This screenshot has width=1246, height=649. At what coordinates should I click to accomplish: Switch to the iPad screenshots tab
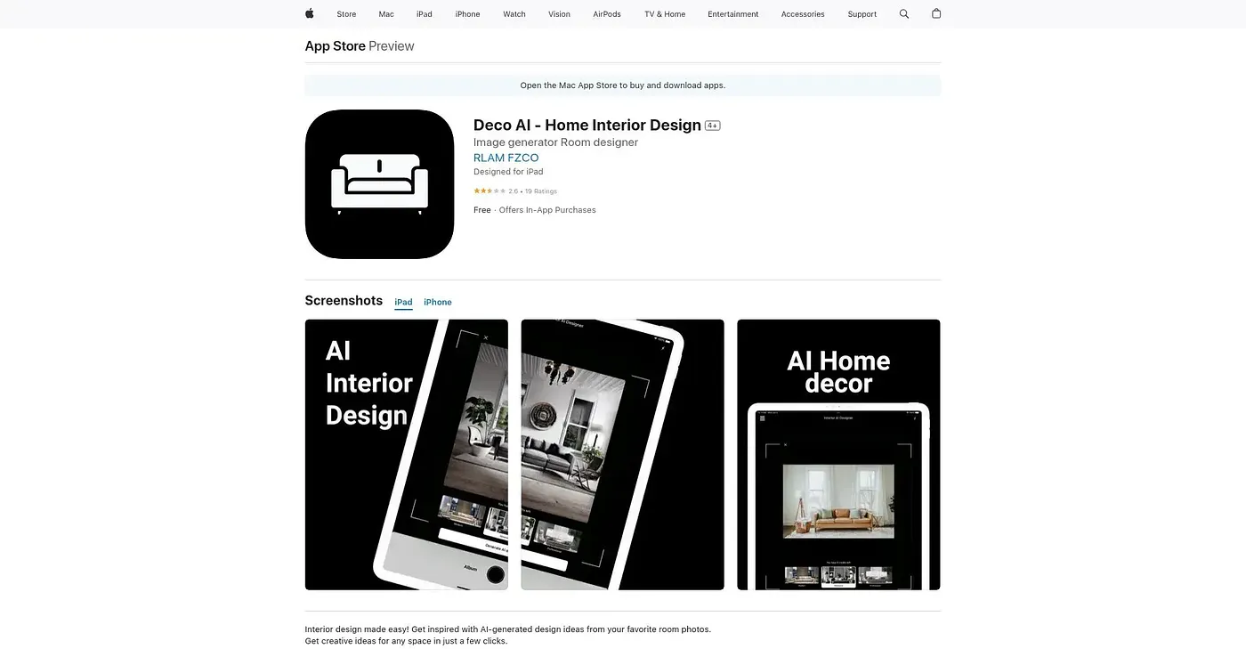(403, 302)
